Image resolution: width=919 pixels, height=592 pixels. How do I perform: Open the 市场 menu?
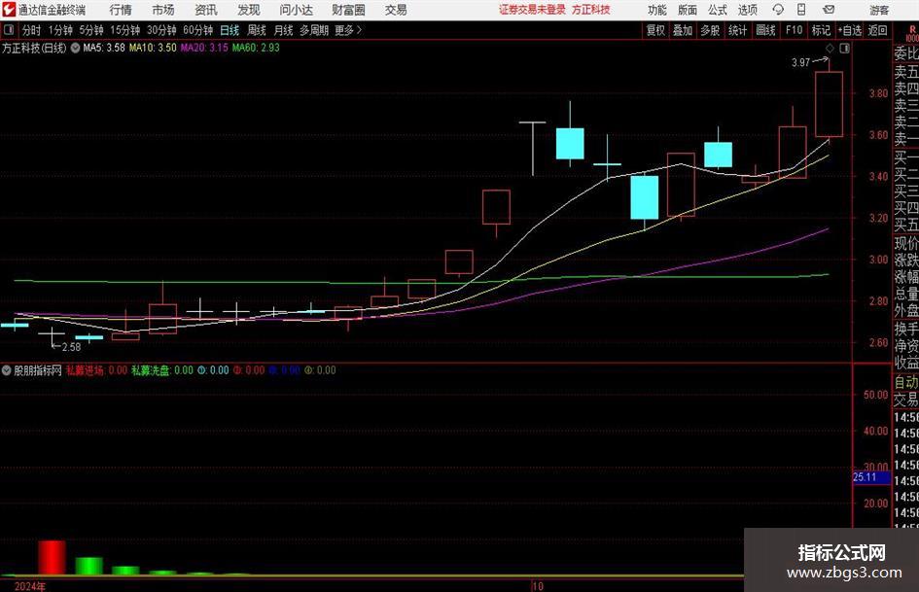(x=163, y=10)
